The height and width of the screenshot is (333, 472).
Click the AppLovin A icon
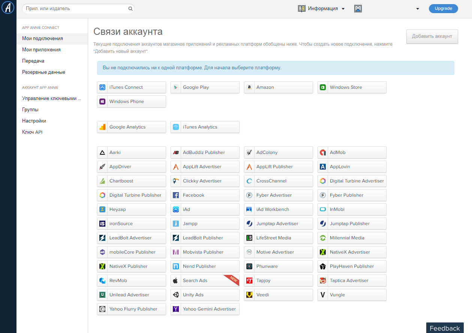[323, 167]
